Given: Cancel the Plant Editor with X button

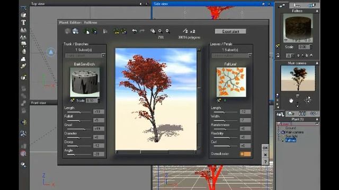Looking at the screenshot, I should tap(265, 155).
